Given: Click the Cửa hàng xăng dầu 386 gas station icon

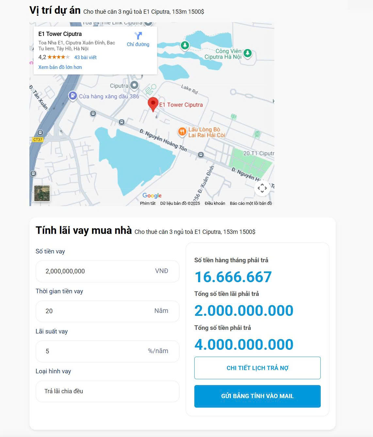Looking at the screenshot, I should [x=73, y=96].
